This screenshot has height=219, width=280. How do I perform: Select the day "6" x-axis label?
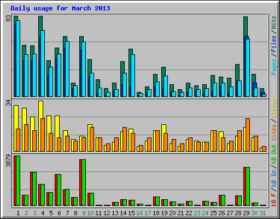click(59, 213)
